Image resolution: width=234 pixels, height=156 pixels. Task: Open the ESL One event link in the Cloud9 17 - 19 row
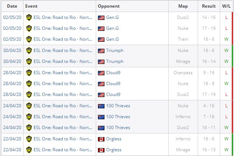[x=62, y=95]
